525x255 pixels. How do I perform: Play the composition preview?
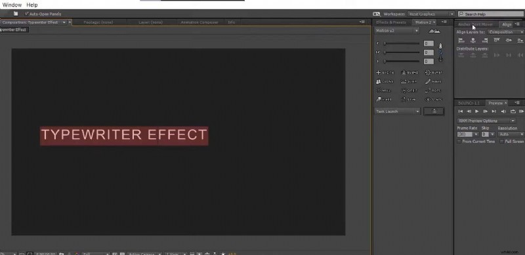click(477, 111)
